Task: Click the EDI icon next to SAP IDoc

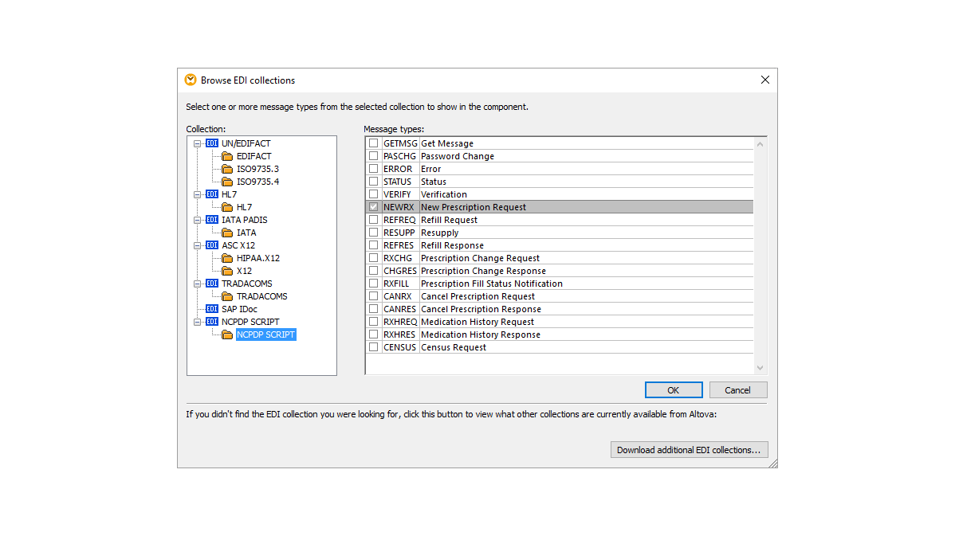Action: click(211, 309)
